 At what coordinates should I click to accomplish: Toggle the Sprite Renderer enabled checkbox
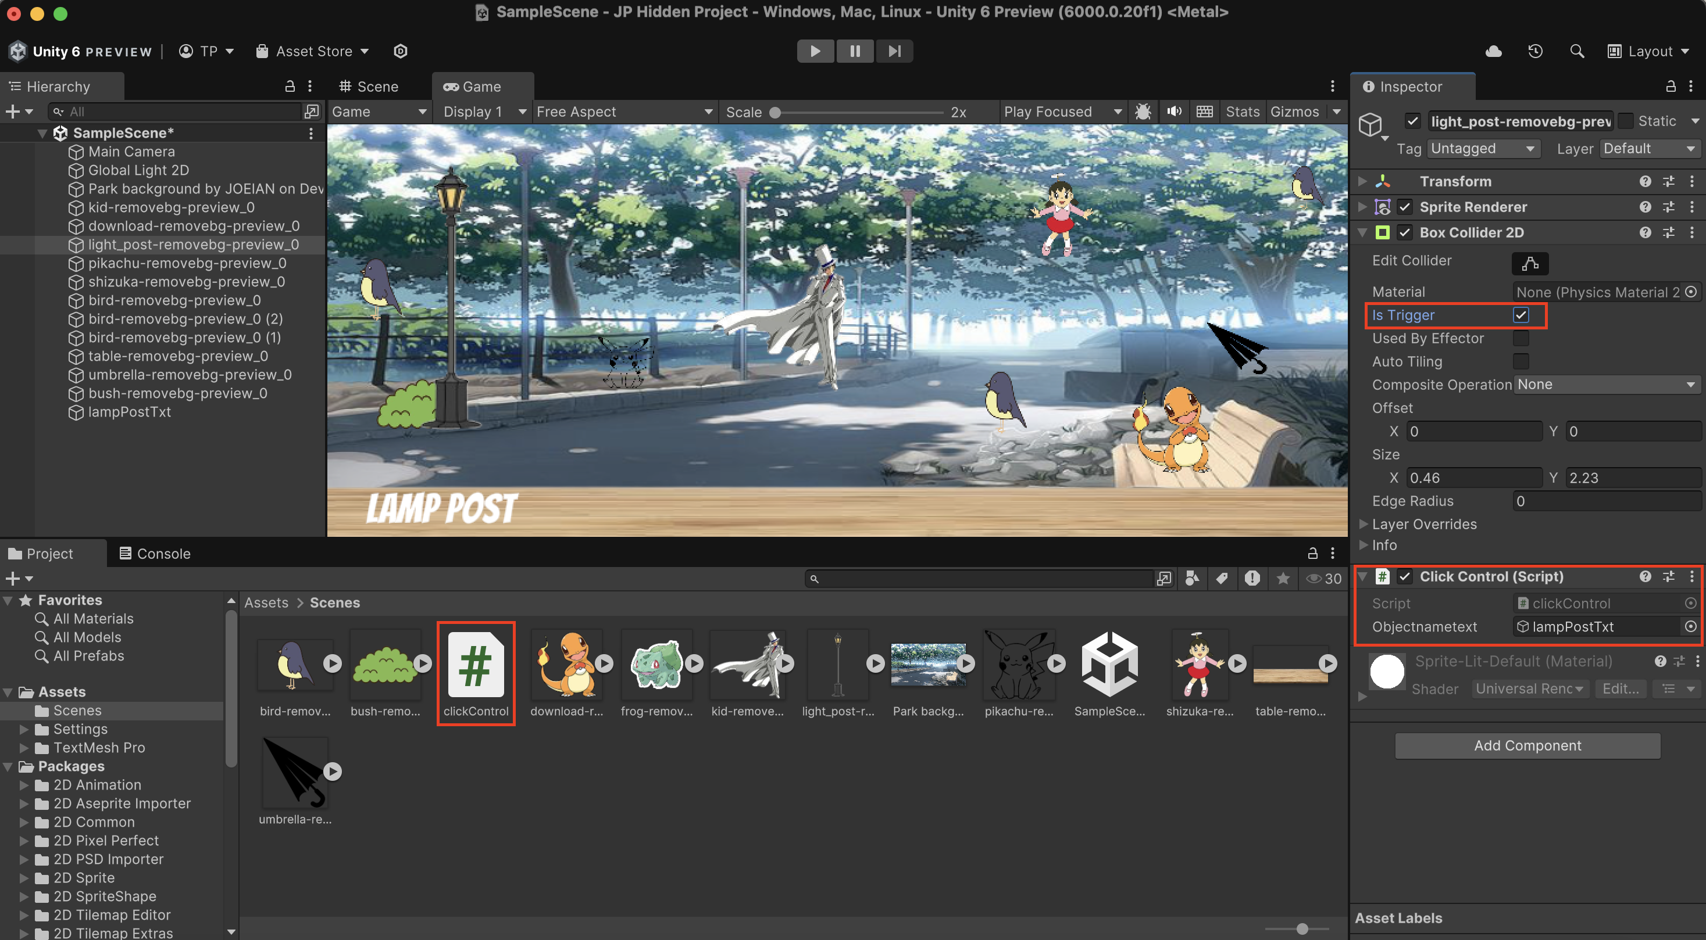click(1404, 207)
